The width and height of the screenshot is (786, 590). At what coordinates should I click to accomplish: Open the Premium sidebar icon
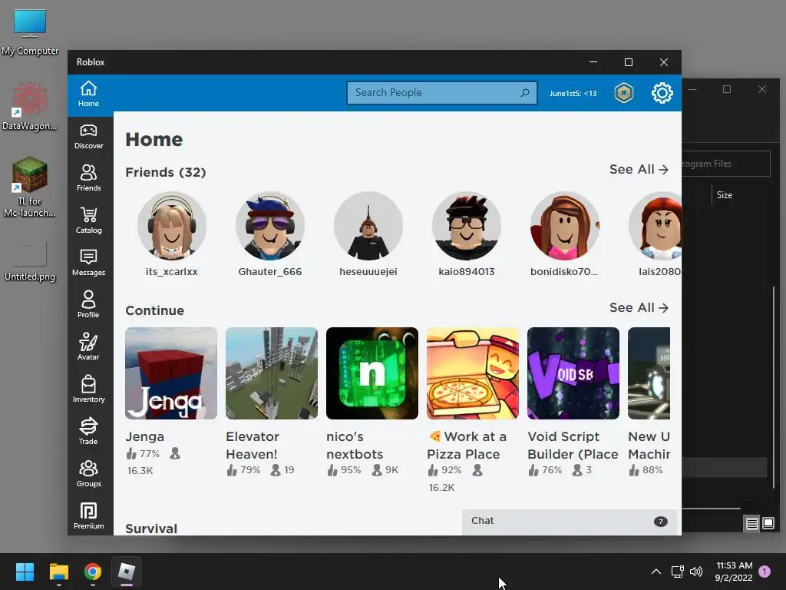pyautogui.click(x=89, y=515)
